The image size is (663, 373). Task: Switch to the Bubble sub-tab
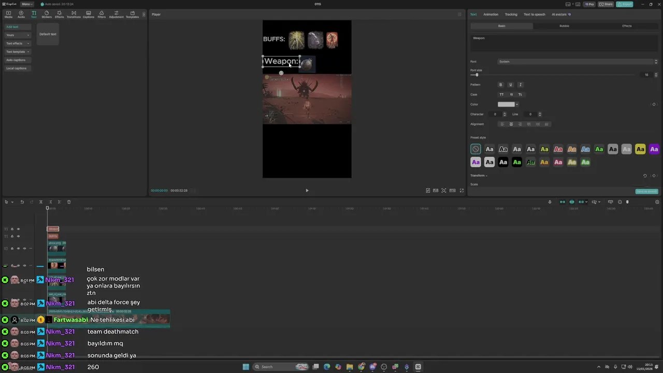(564, 26)
